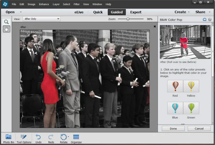Screen dimensions: 215x145
Task: Open the View dropdown showing After Only
Action: click(x=42, y=19)
